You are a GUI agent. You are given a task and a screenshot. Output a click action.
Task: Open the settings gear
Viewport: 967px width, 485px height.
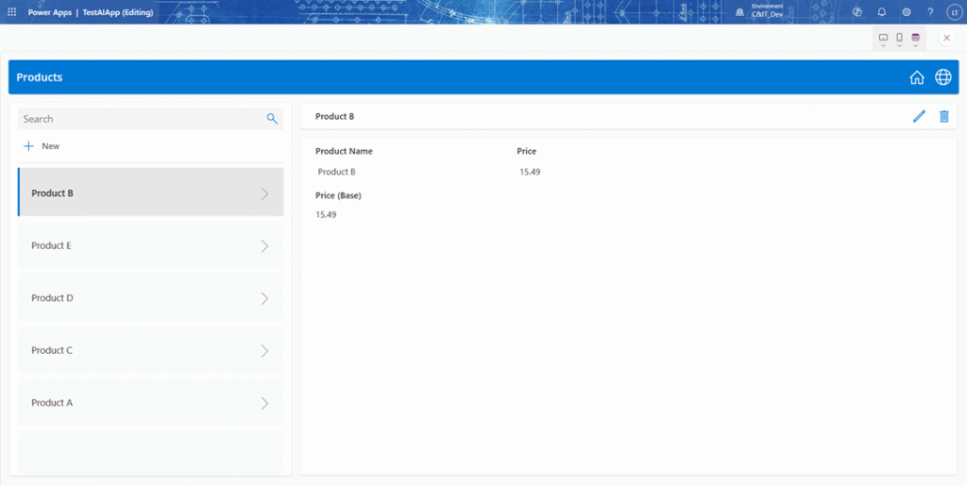907,12
